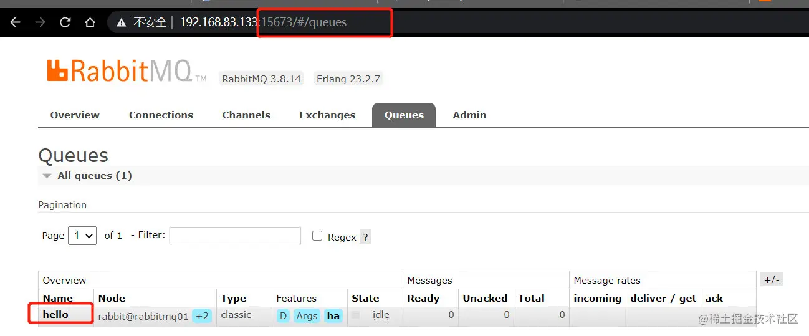Select the Queues tab

pyautogui.click(x=404, y=115)
